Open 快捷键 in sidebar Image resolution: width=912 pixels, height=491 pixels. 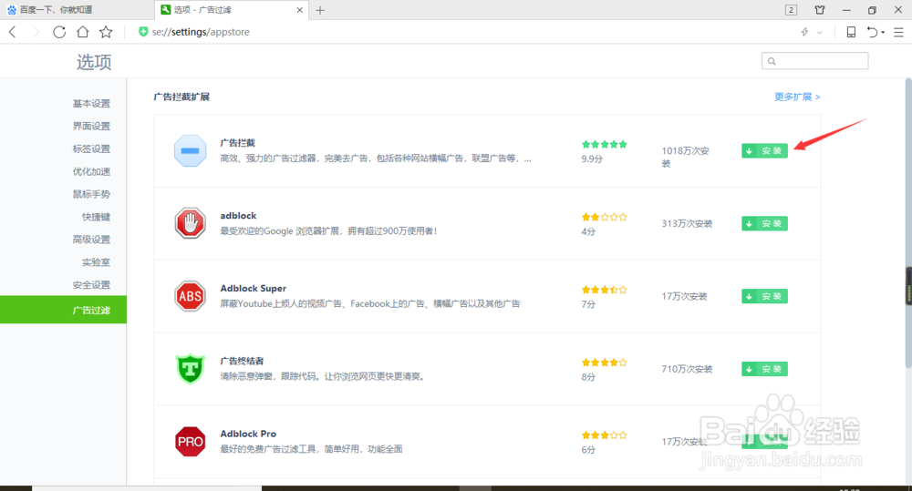[x=96, y=217]
